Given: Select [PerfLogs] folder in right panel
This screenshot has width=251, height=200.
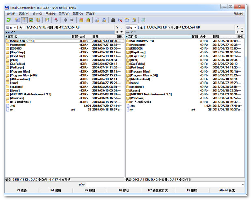Looking at the screenshot, I should point(184,68).
